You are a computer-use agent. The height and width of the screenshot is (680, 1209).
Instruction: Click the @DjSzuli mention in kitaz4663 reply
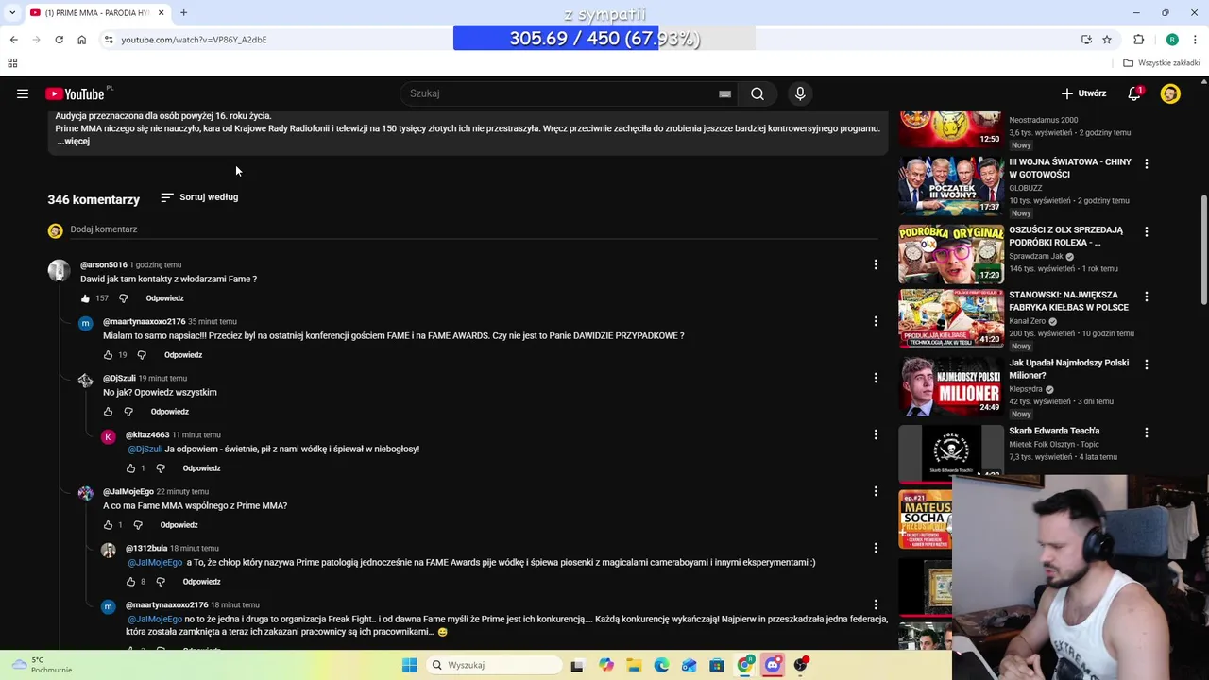point(145,450)
